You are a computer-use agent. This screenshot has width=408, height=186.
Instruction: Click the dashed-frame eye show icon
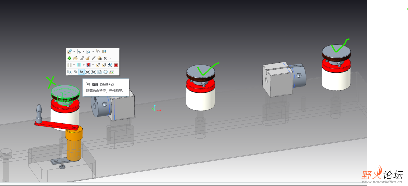point(87,72)
